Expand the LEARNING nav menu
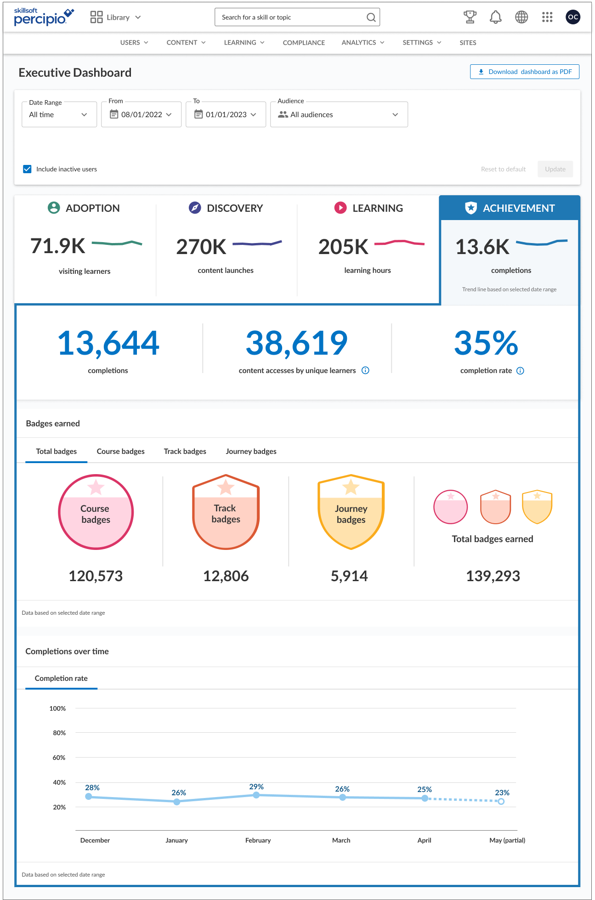The height and width of the screenshot is (900, 595). coord(244,42)
